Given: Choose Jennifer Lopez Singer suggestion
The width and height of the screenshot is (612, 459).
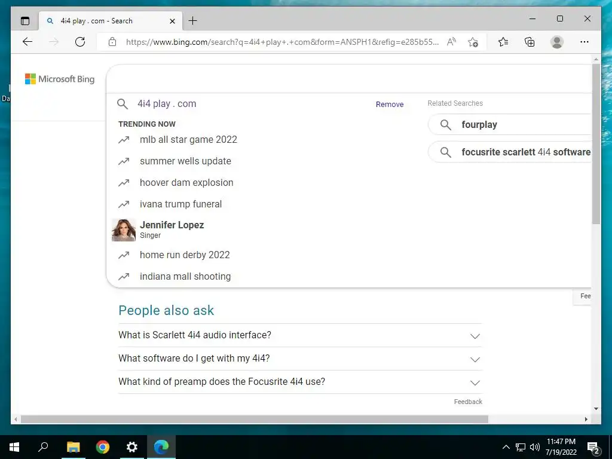Looking at the screenshot, I should pos(172,229).
